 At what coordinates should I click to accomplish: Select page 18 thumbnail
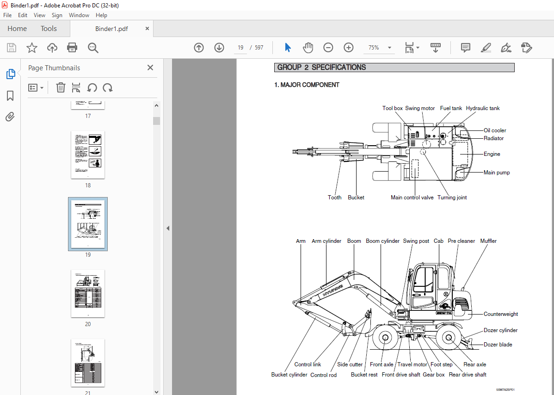(x=87, y=155)
